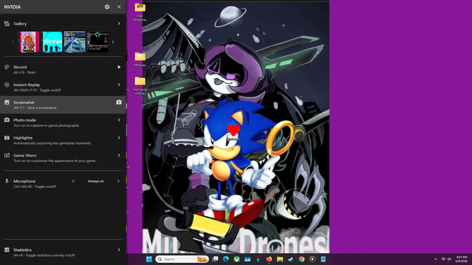Image resolution: width=472 pixels, height=265 pixels.
Task: Expand Gallery with its chevron arrow
Action: tap(119, 24)
